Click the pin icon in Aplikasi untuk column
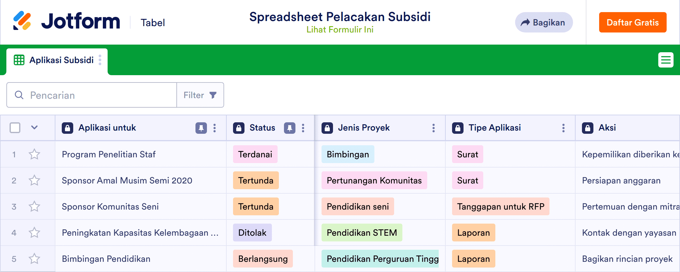The height and width of the screenshot is (272, 680). (201, 128)
